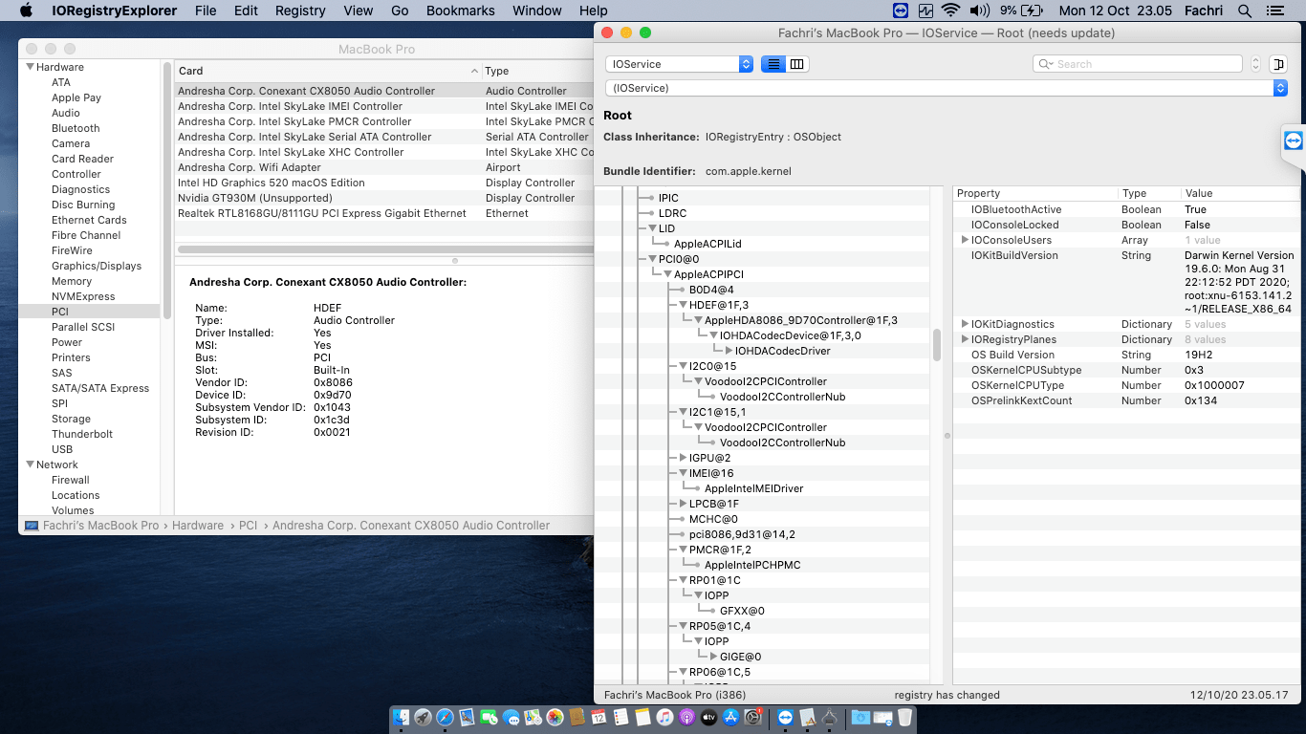
Task: Open Reminders from the Dock
Action: point(620,717)
